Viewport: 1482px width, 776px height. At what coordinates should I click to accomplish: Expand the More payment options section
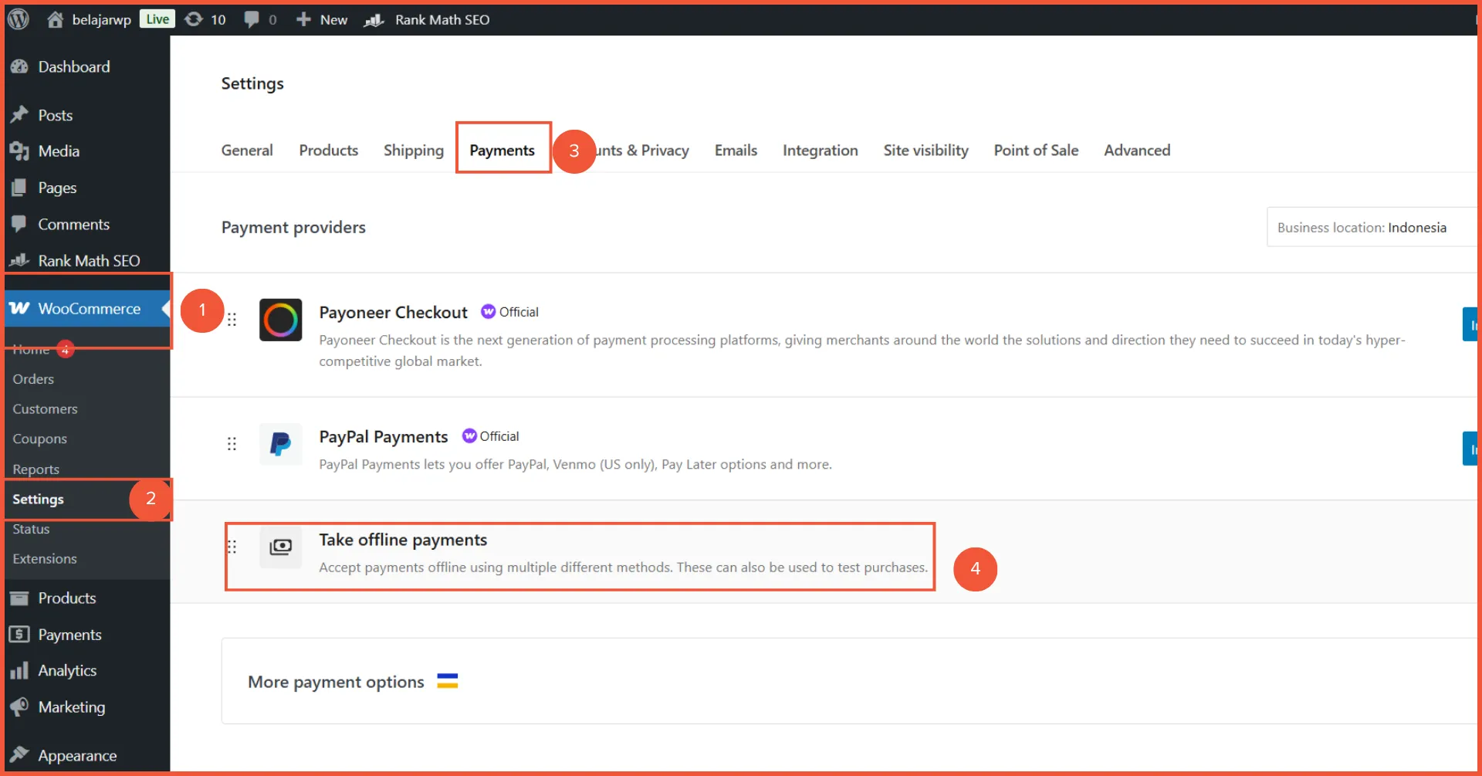click(x=335, y=681)
